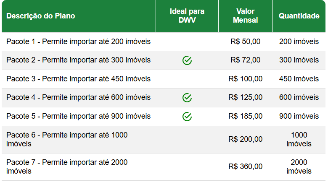Select the 'Ideal para DWV' column header
This screenshot has height=182, width=328.
187,16
